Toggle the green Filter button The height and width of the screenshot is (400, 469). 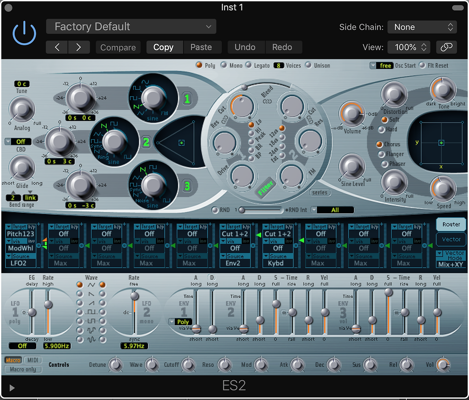tap(266, 188)
